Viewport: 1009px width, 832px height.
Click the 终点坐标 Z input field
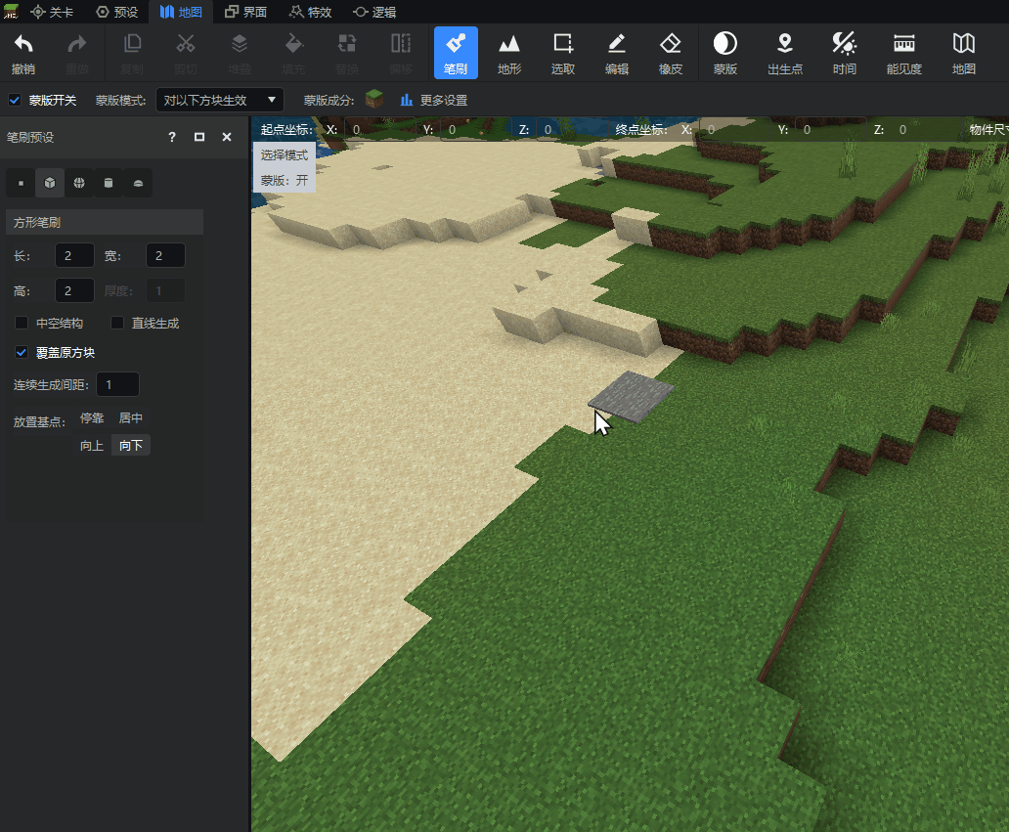pyautogui.click(x=927, y=130)
